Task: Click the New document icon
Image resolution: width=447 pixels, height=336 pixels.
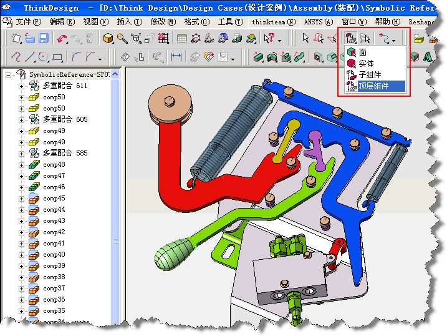Action: click(16, 38)
